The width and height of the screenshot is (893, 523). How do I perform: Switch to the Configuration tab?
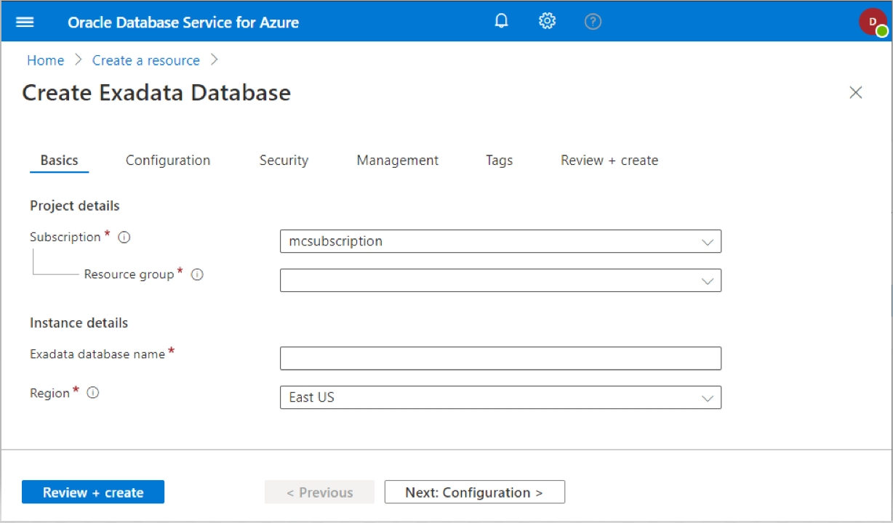point(168,161)
